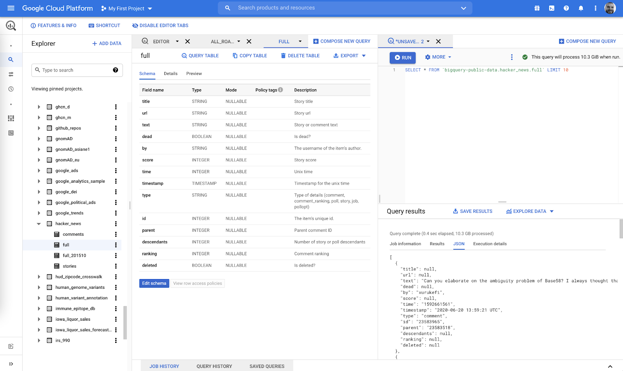
Task: Open the JOB HISTORY tab
Action: pos(164,366)
